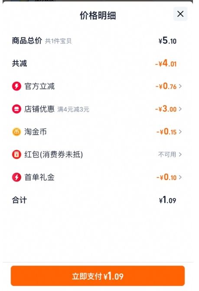The width and height of the screenshot is (199, 291).
Task: Tap the 满4元减3元 coupon description
Action: [73, 109]
